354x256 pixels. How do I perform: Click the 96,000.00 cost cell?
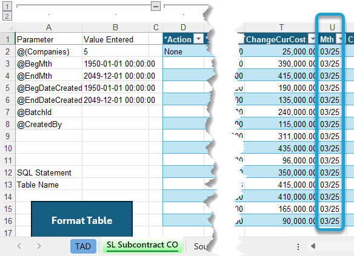click(x=281, y=160)
